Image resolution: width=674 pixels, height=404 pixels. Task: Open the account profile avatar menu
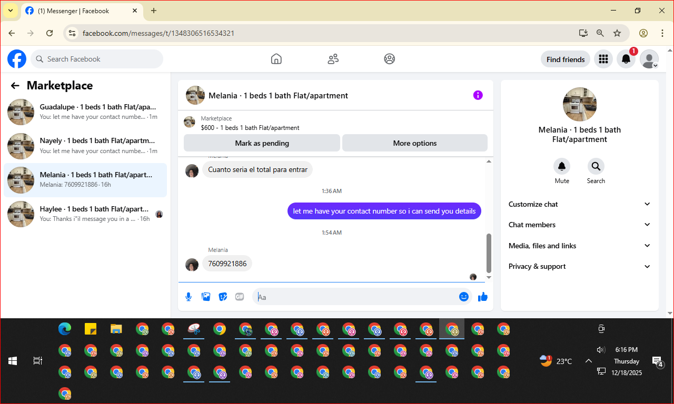coord(649,59)
